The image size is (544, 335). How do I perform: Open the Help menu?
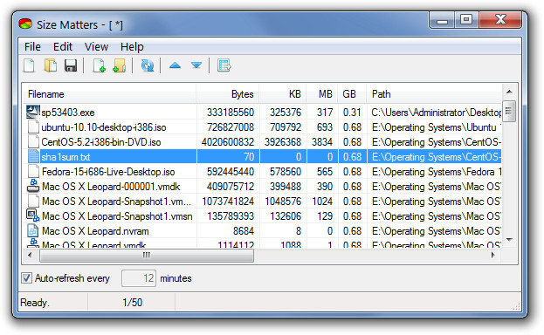(132, 46)
